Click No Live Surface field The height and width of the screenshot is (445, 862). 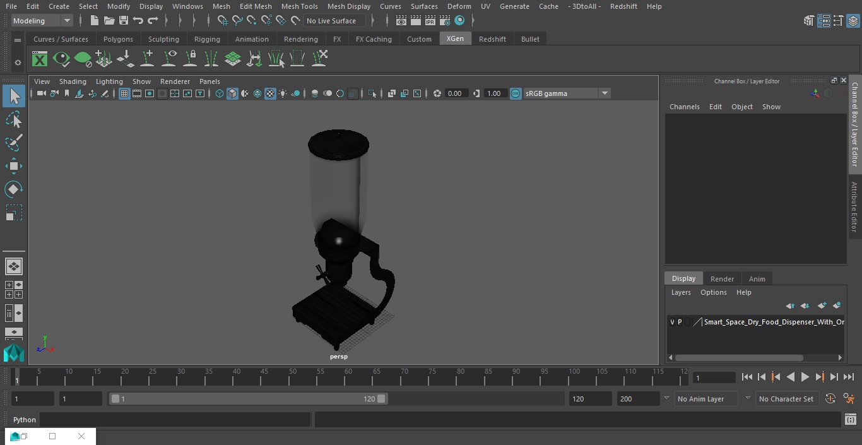[334, 21]
